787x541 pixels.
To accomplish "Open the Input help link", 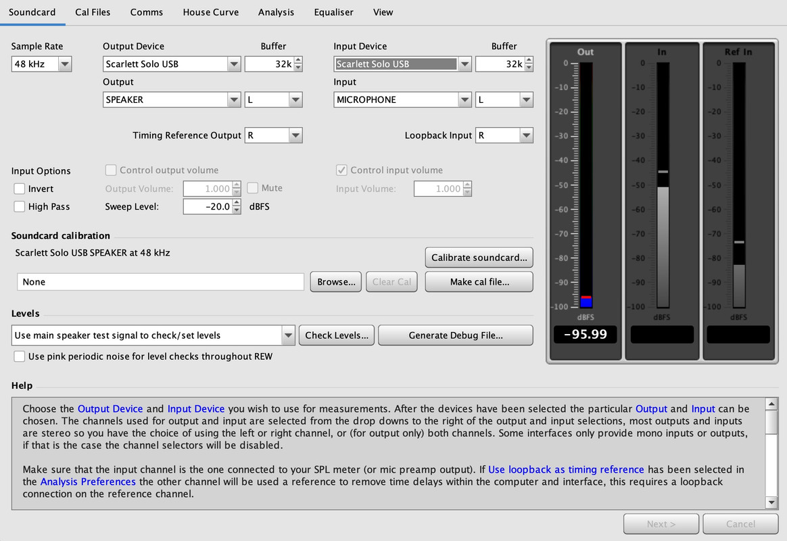I will coord(702,409).
